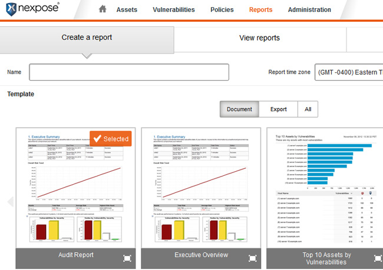Click the Template section heading
Image resolution: width=383 pixels, height=270 pixels.
click(x=21, y=94)
